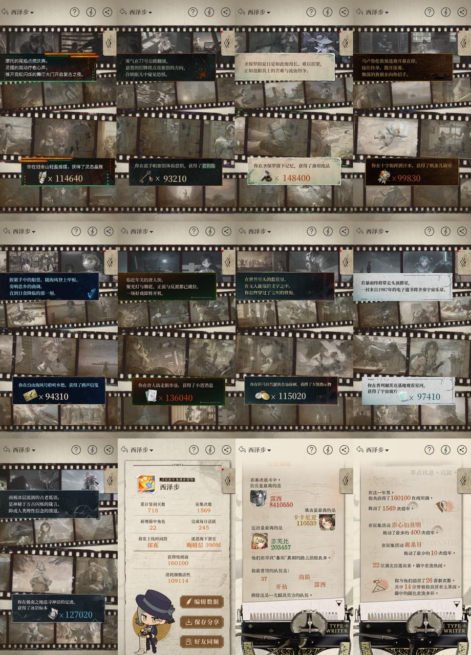Go back from the 露西 battle panel
This screenshot has width=471, height=655.
(x=241, y=450)
